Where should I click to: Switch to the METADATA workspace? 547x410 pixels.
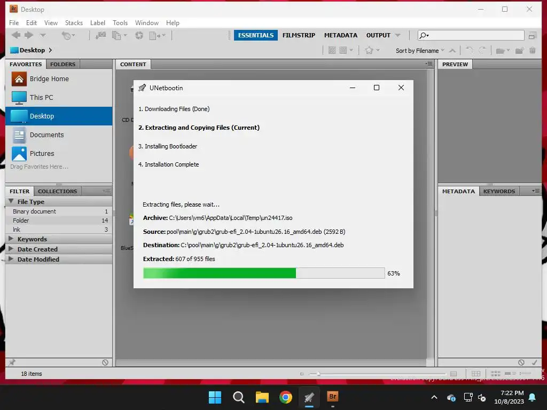340,35
